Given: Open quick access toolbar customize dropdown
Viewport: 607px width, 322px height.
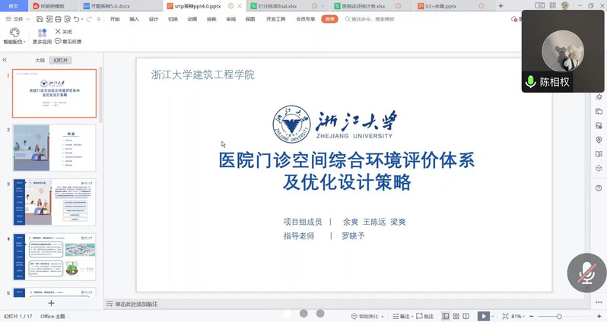Looking at the screenshot, I should 99,19.
